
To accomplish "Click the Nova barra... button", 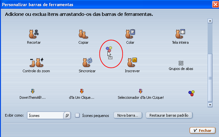I will [x=128, y=115].
